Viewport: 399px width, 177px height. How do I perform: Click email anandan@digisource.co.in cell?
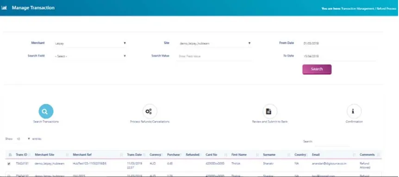tap(329, 164)
